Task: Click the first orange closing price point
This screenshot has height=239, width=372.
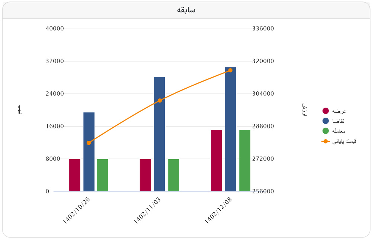Action: (x=89, y=143)
